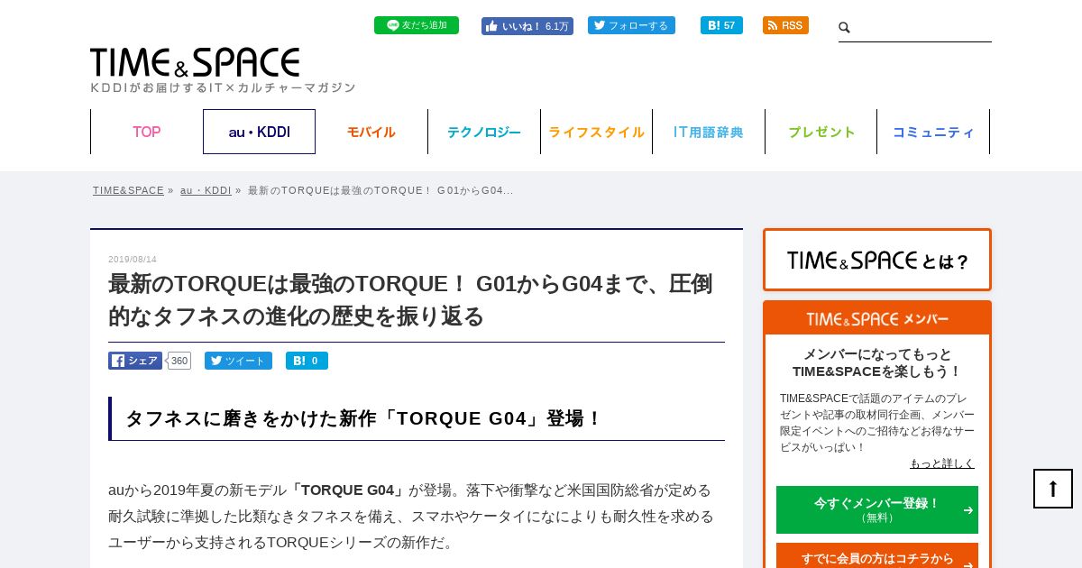Open the プレゼント navigation tab
Image resolution: width=1082 pixels, height=568 pixels.
821,132
